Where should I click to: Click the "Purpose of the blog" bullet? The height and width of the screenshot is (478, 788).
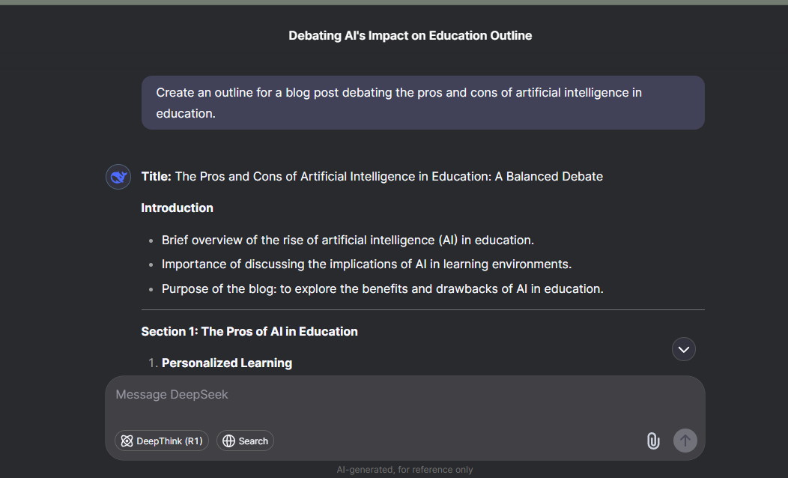(382, 288)
